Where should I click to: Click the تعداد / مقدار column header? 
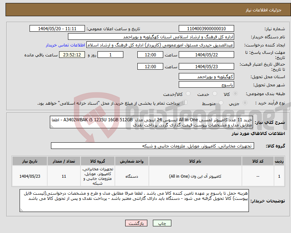tap(64, 161)
